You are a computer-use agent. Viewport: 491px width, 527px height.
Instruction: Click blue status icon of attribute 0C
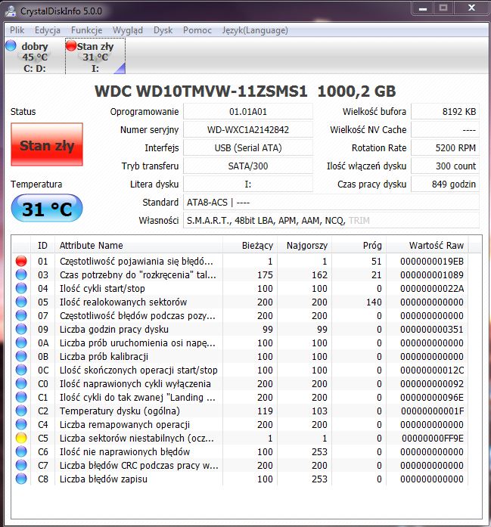pos(21,370)
